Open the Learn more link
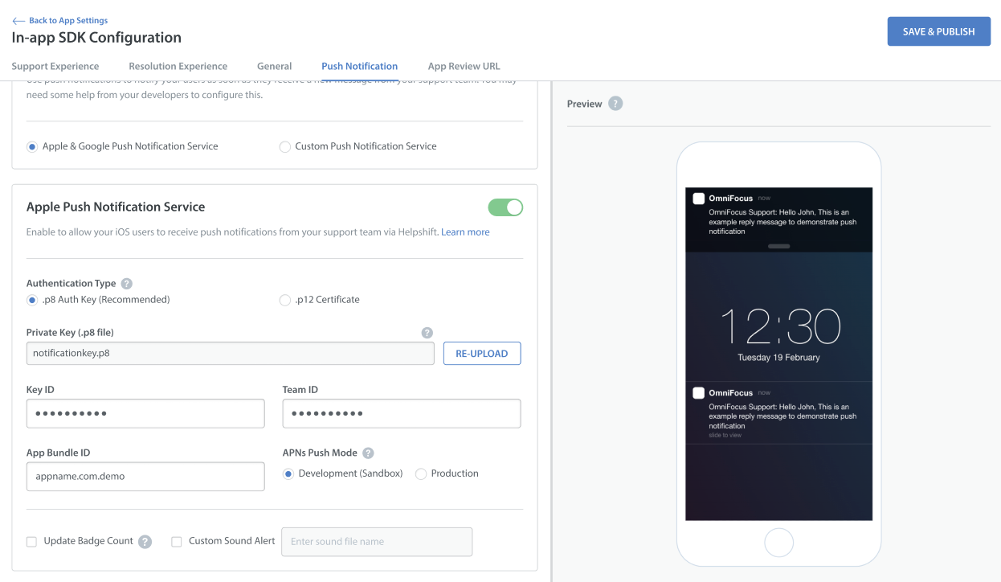1001x582 pixels. tap(465, 232)
